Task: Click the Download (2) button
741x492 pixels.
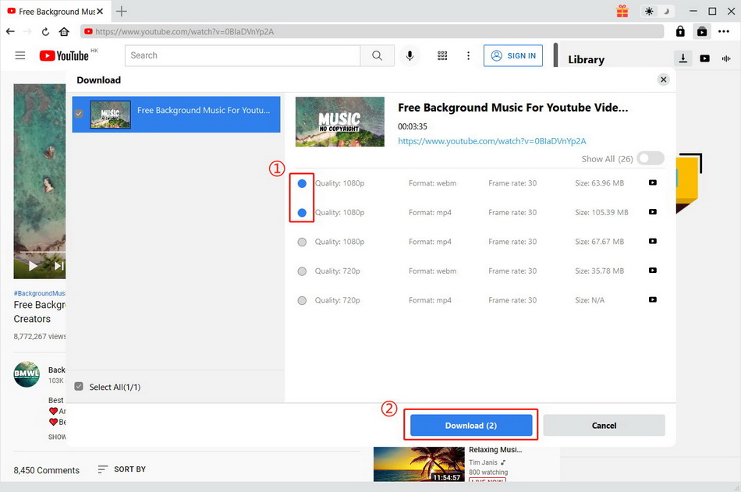Action: (x=470, y=425)
